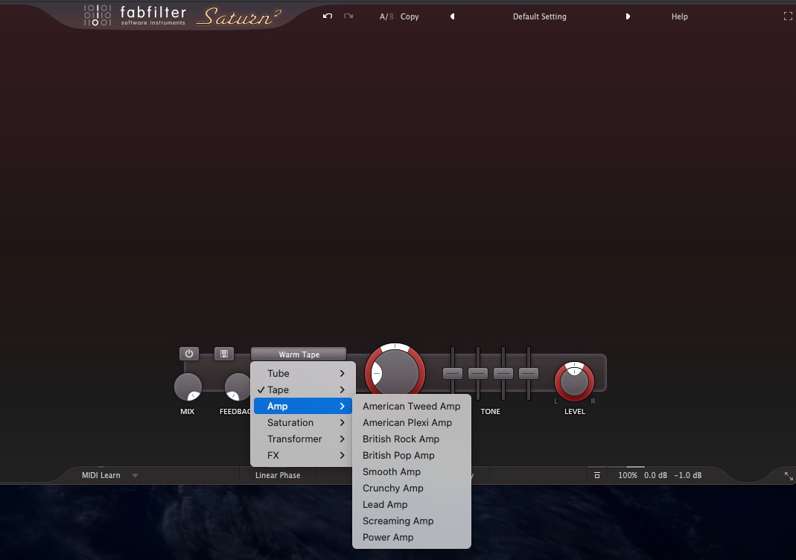Open the MIDI Learn dropdown arrow
This screenshot has width=796, height=560.
point(135,476)
